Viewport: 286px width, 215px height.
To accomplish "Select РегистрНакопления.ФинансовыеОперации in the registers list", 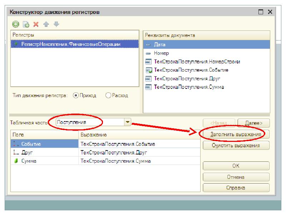I will tap(70, 44).
